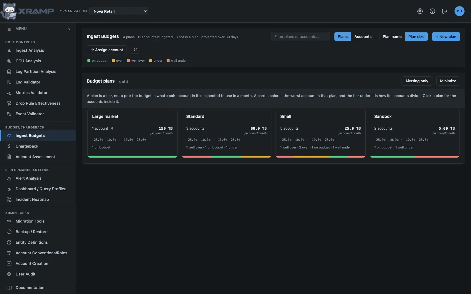
Task: Sort plans by Plan name
Action: point(392,37)
